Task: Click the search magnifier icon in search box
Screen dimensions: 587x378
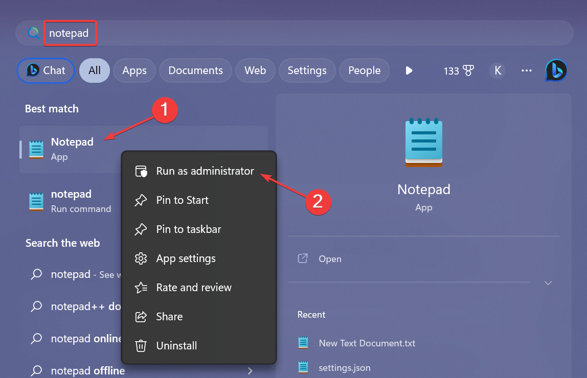Action: pyautogui.click(x=34, y=34)
